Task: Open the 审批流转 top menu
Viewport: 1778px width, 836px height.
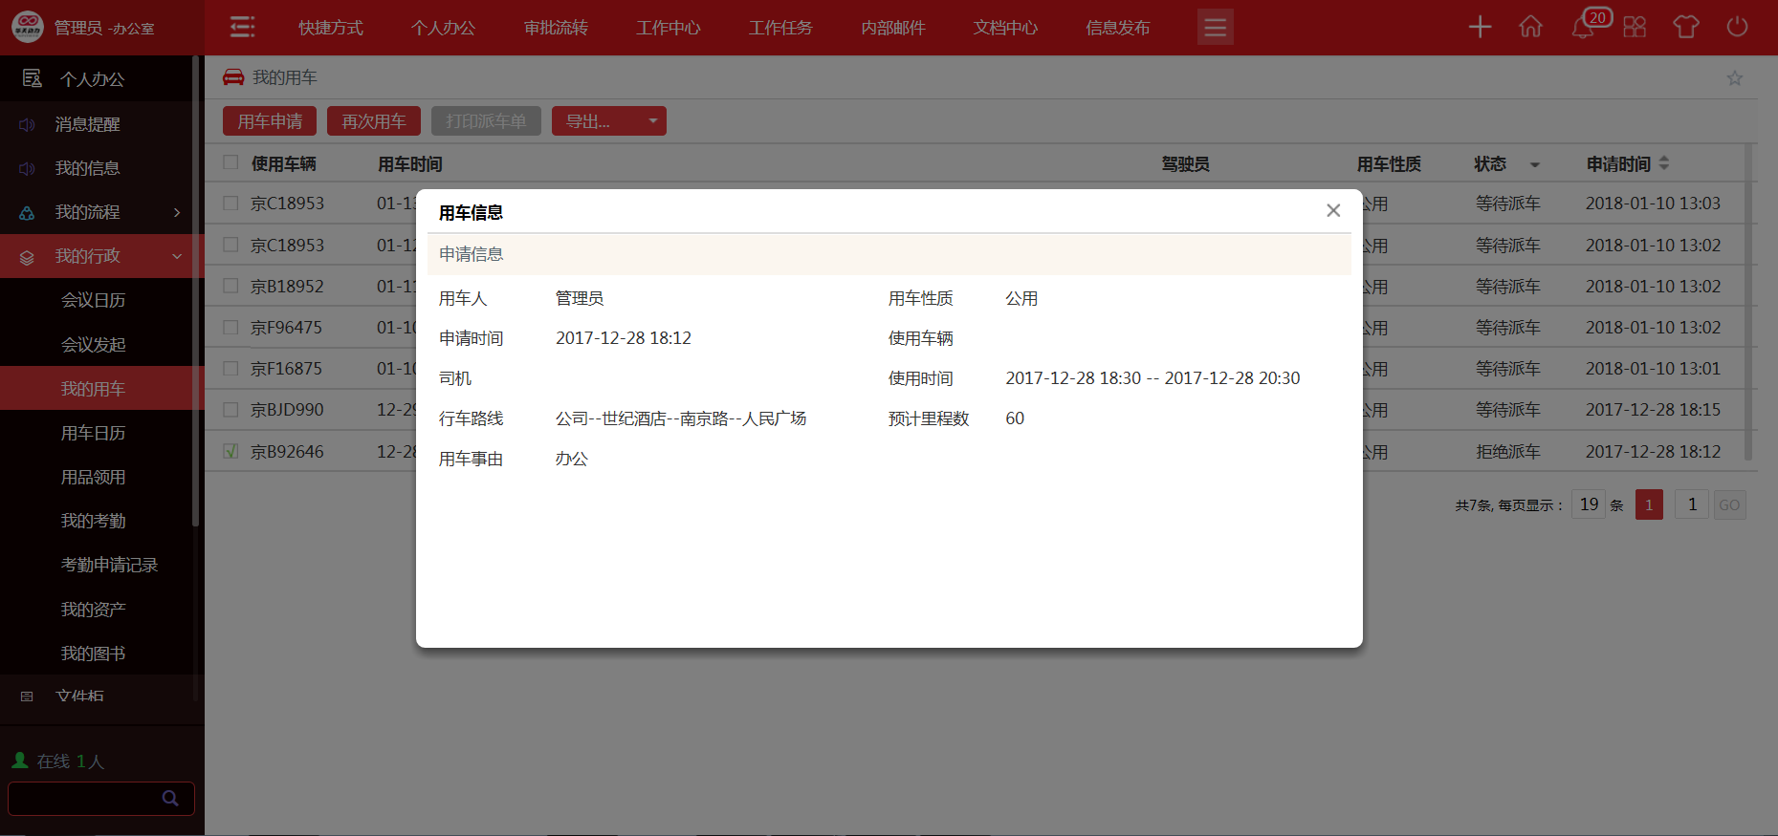Action: pyautogui.click(x=556, y=28)
